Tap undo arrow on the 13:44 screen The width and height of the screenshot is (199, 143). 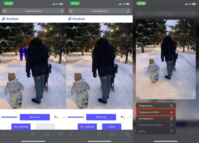point(56,117)
